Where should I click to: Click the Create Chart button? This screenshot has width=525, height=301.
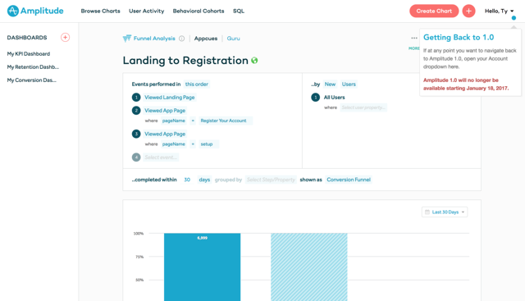434,11
